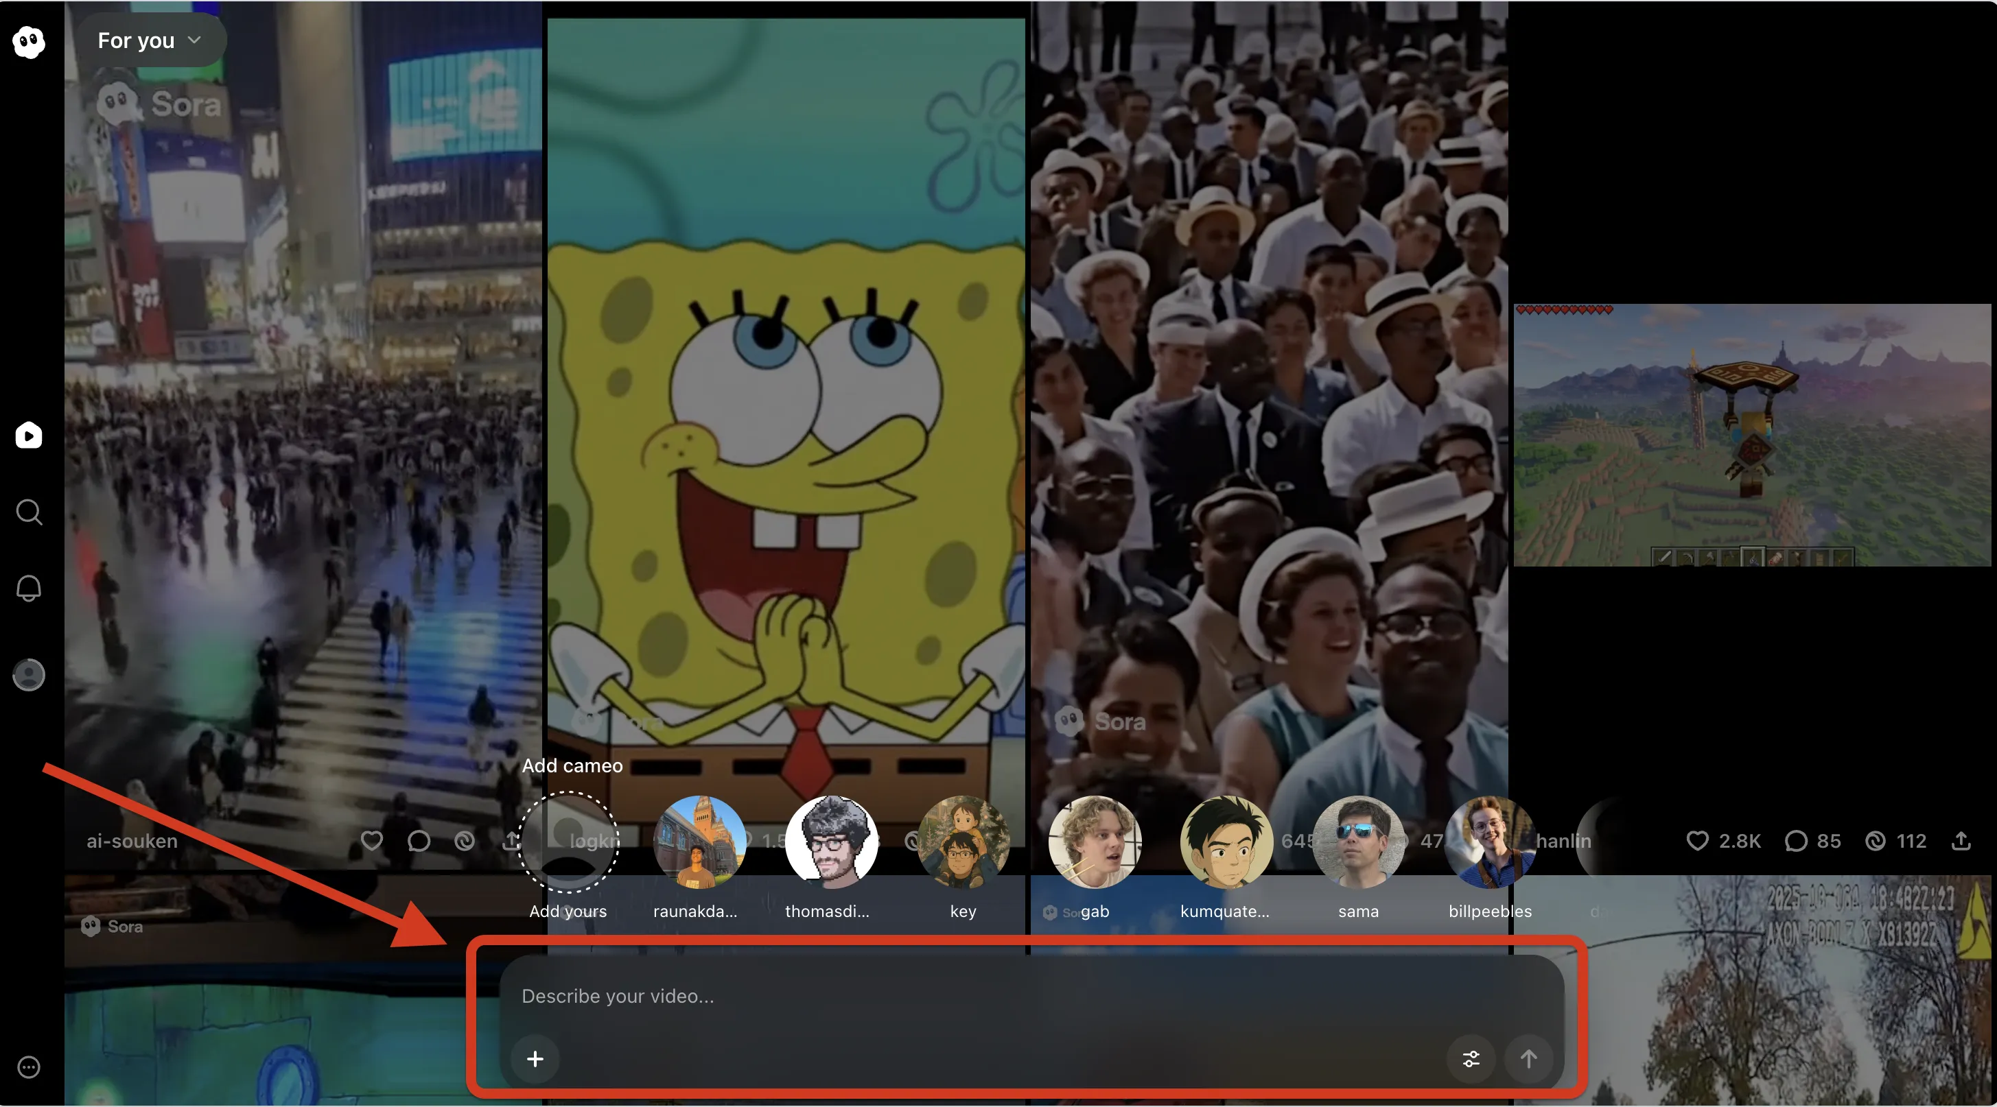The image size is (1997, 1107).
Task: Open comments on ai-souken video
Action: [x=419, y=840]
